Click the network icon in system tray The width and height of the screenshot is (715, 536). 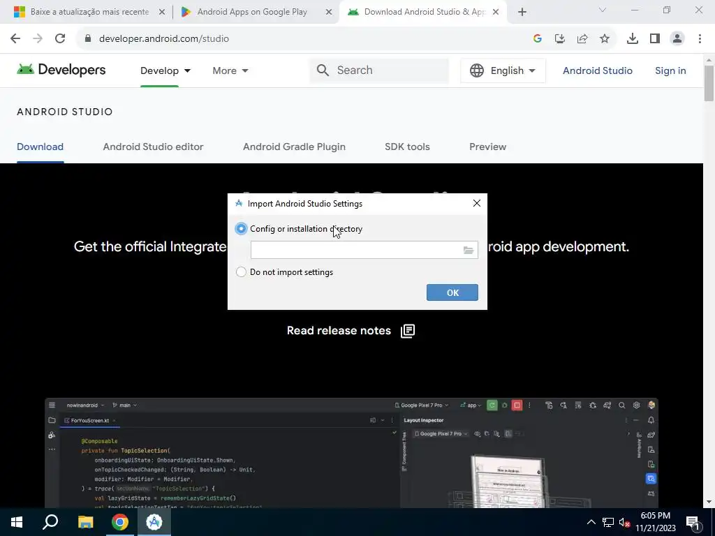pos(608,522)
